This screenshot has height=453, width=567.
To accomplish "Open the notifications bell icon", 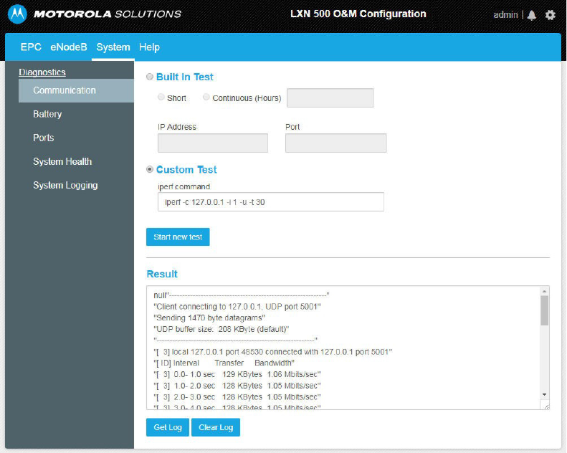I will [x=532, y=15].
